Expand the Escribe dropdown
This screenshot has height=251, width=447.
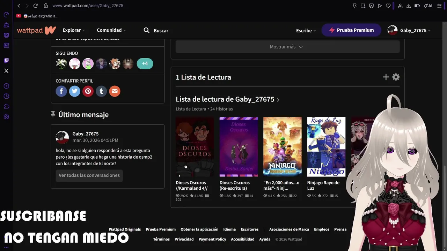point(306,31)
